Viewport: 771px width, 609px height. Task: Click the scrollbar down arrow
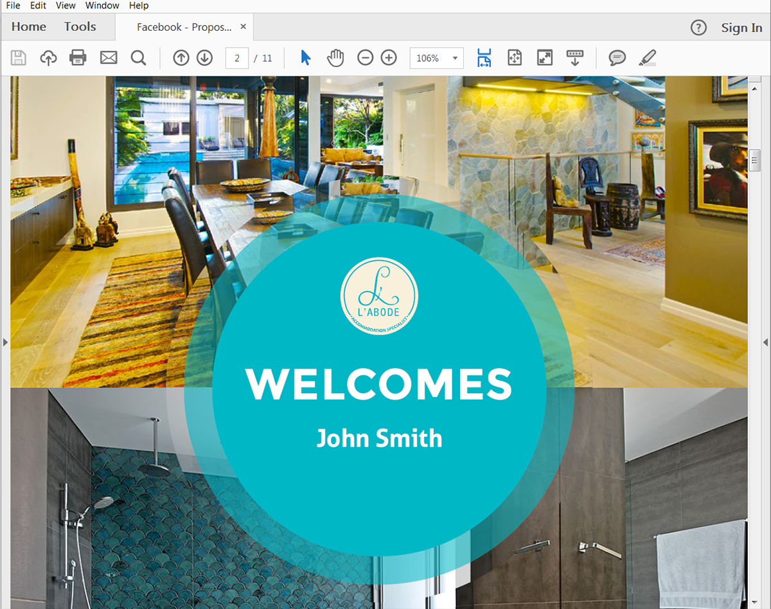coord(755,603)
